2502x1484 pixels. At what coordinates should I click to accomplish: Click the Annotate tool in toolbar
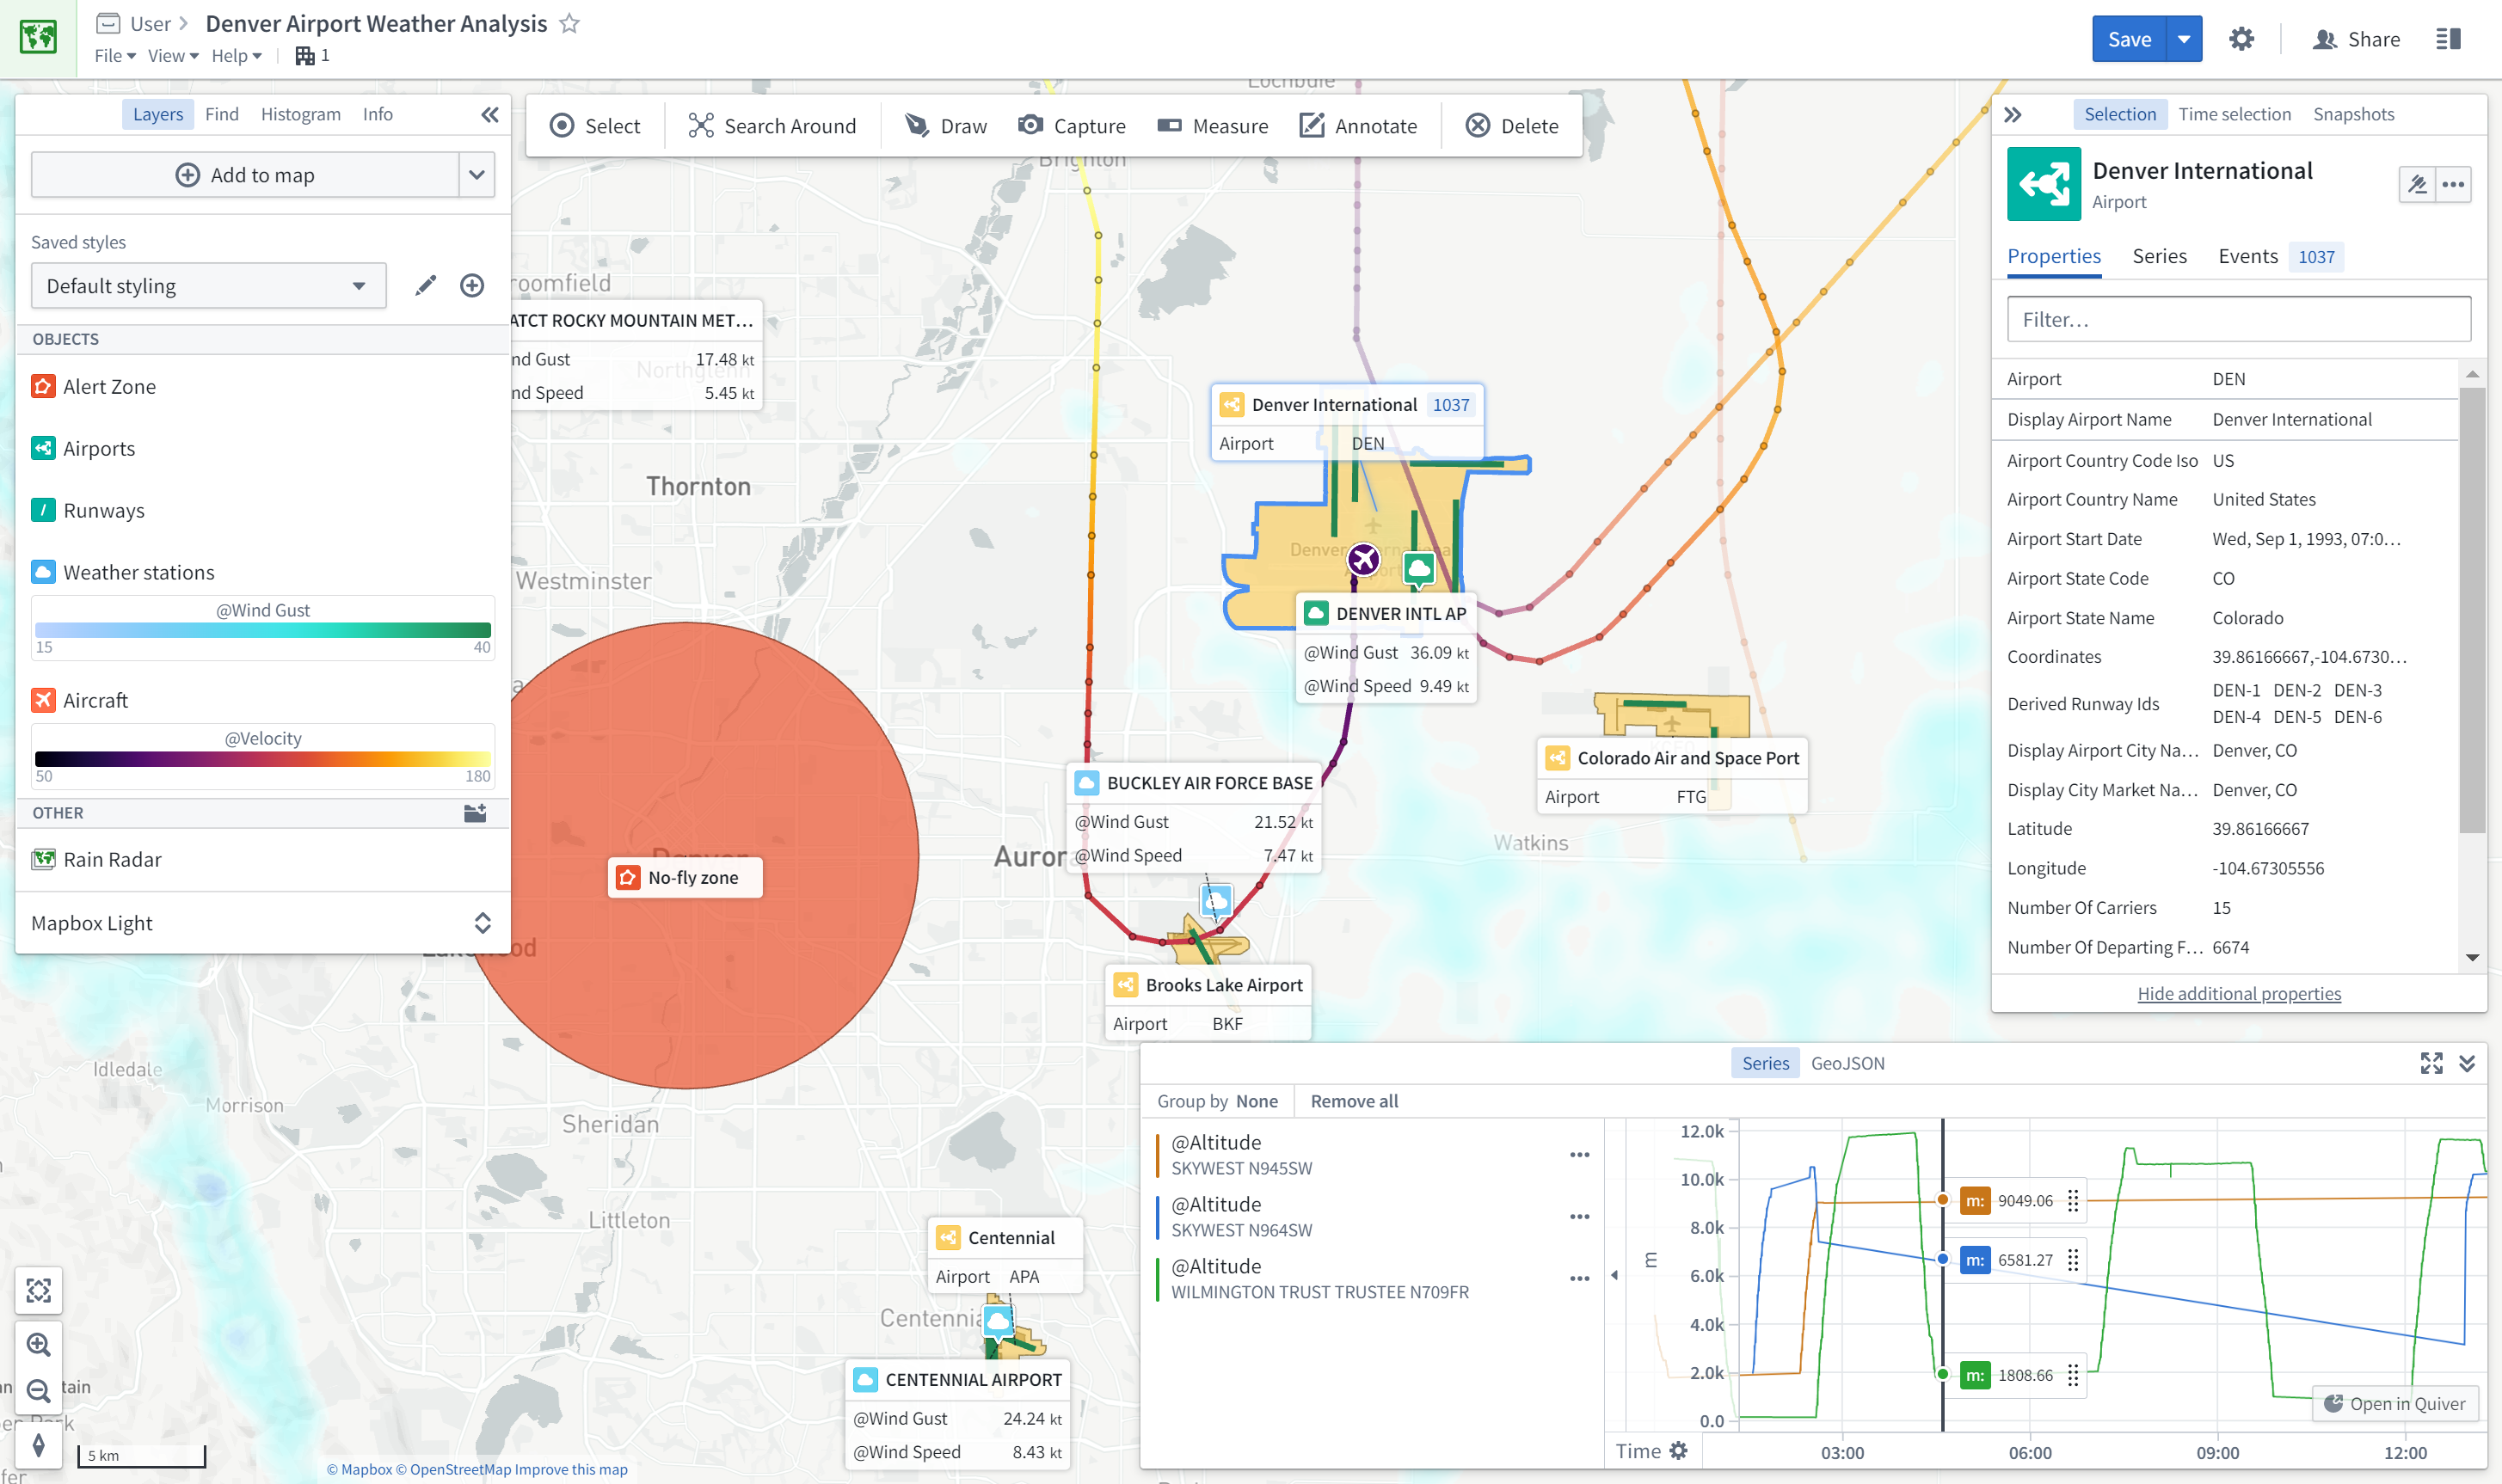click(1361, 124)
